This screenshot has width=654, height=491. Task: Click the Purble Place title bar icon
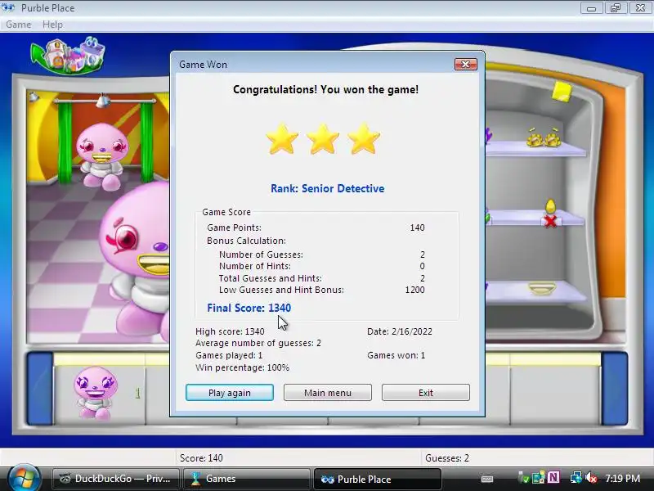[8, 7]
